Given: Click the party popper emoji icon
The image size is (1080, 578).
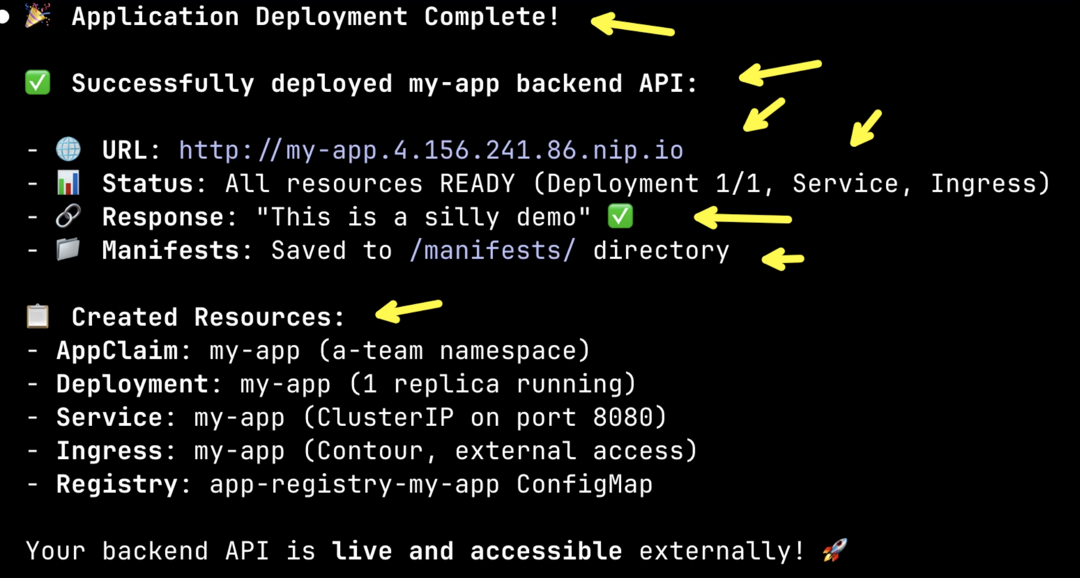Looking at the screenshot, I should pos(38,15).
